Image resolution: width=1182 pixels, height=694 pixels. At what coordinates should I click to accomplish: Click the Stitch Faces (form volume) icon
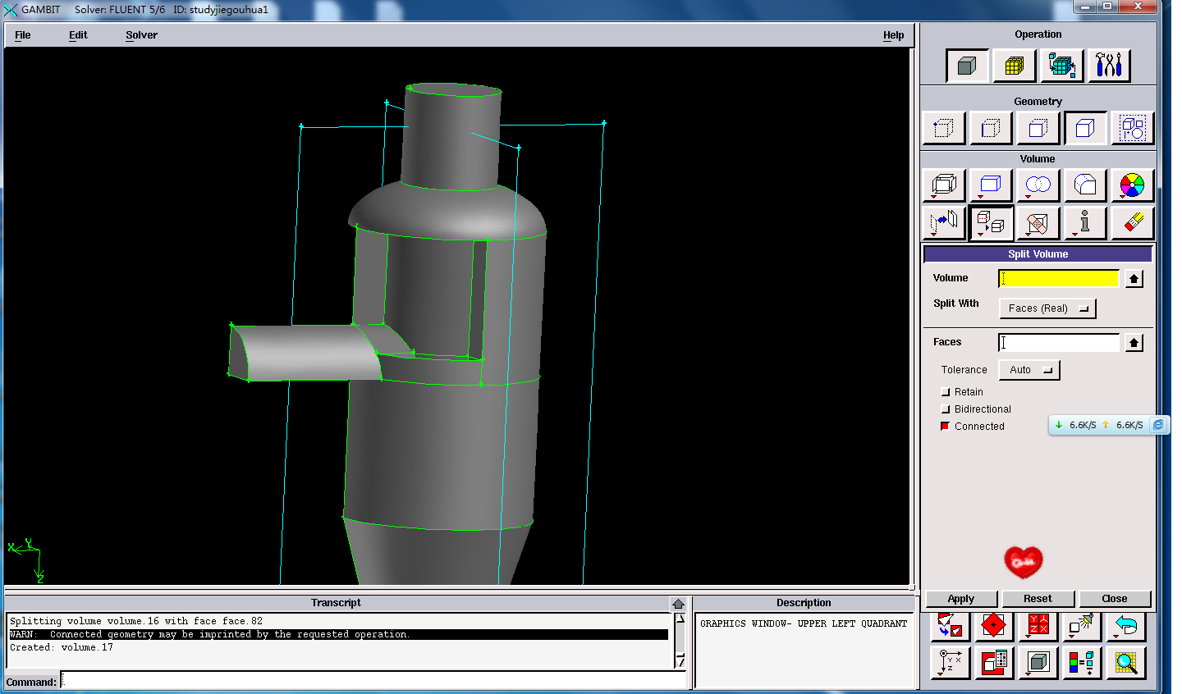point(943,185)
